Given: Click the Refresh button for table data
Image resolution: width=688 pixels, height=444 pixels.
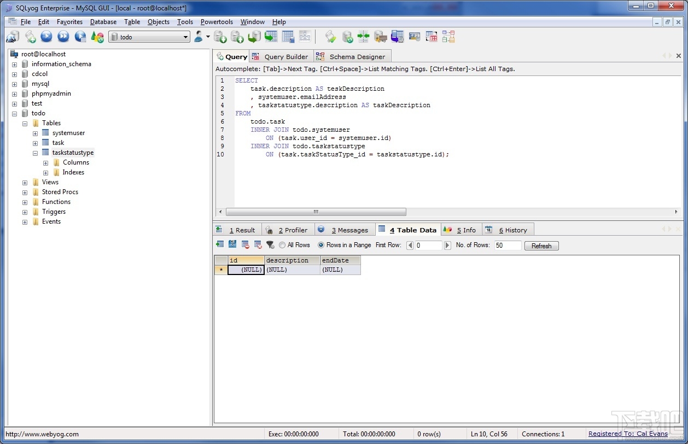Looking at the screenshot, I should [541, 246].
